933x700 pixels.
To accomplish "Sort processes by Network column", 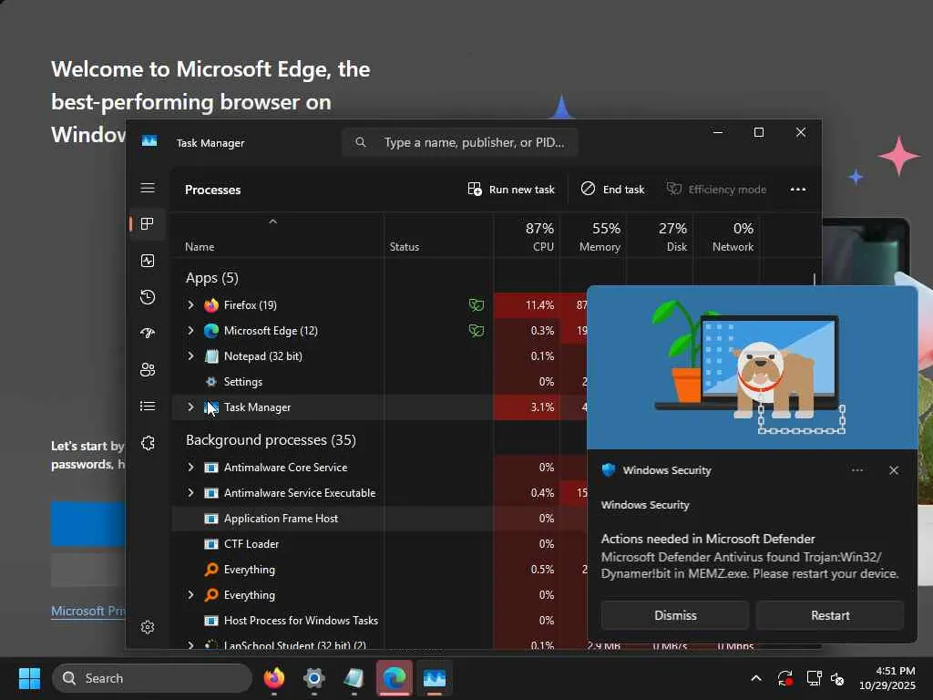I will pyautogui.click(x=726, y=236).
